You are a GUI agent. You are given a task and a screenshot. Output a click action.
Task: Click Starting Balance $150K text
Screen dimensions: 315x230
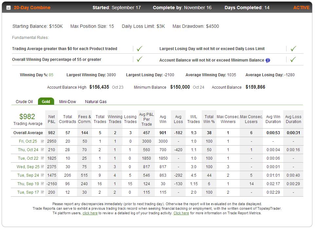pyautogui.click(x=38, y=26)
